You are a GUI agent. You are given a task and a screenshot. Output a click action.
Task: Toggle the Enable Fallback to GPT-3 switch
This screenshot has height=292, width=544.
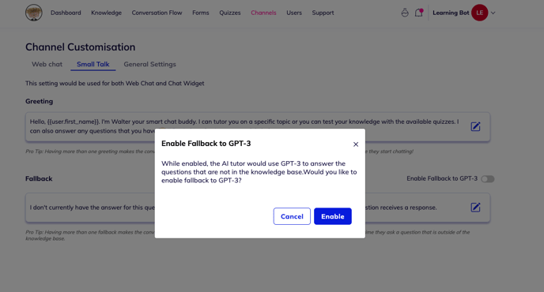[487, 178]
